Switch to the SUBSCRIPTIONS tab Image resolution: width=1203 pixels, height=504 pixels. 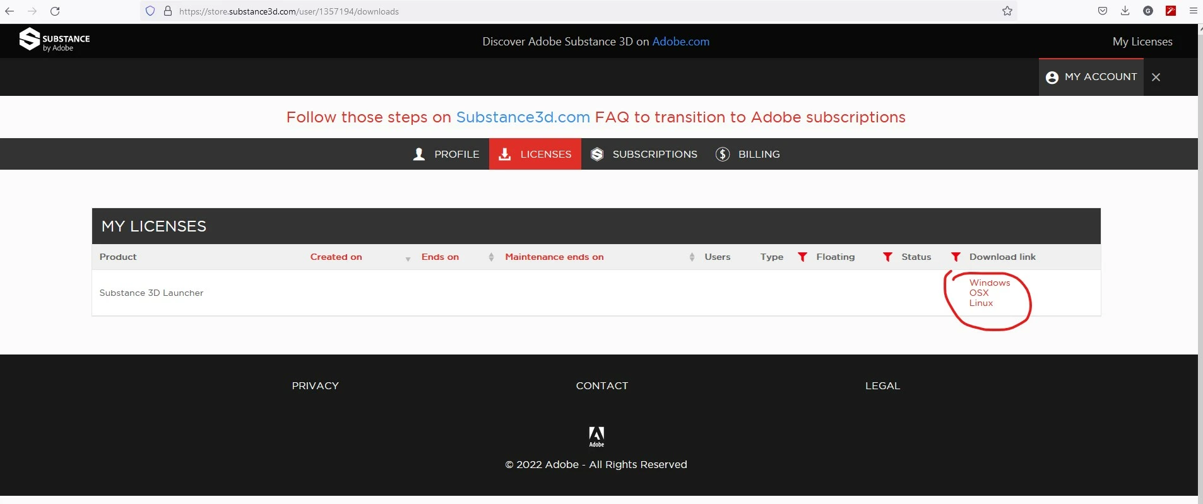[644, 154]
